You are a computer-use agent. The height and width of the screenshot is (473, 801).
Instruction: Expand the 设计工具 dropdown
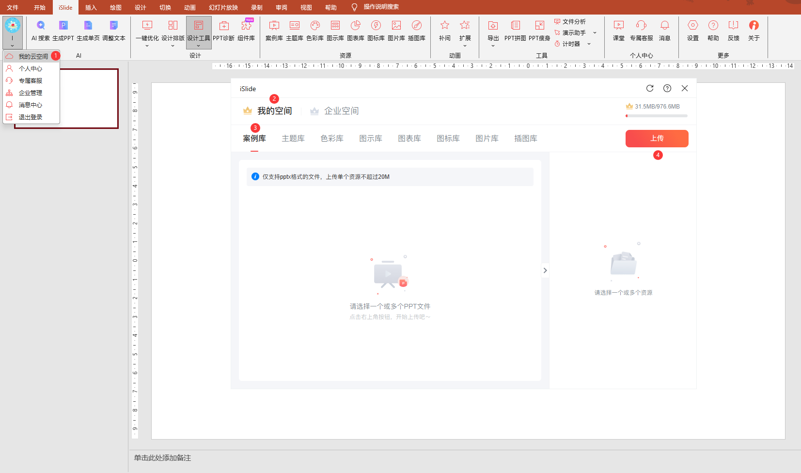click(199, 46)
